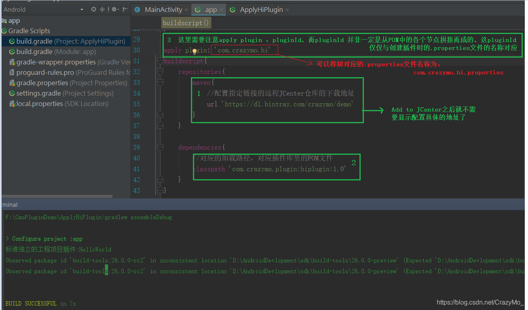The height and width of the screenshot is (310, 528).
Task: Collapse the maven block on line 33
Action: [160, 82]
